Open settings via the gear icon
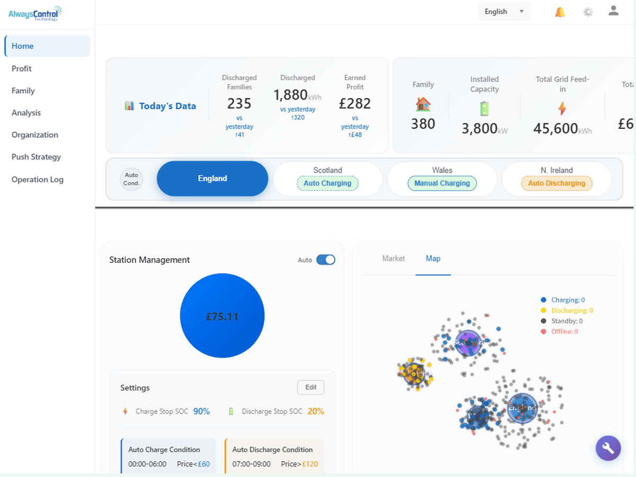The width and height of the screenshot is (636, 477). pos(588,12)
